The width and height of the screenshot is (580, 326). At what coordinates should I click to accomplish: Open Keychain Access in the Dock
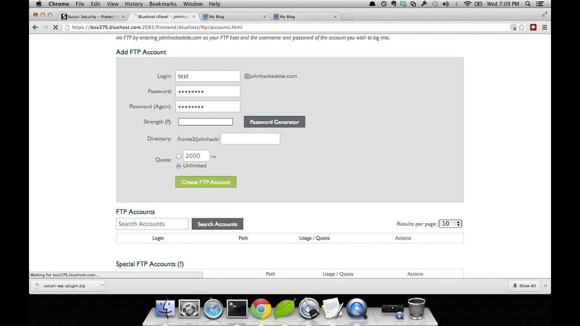click(309, 308)
